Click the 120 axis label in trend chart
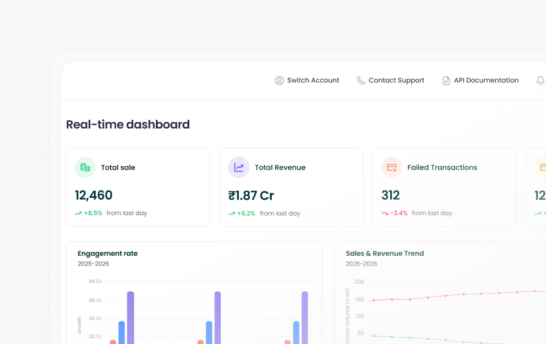 359,316
